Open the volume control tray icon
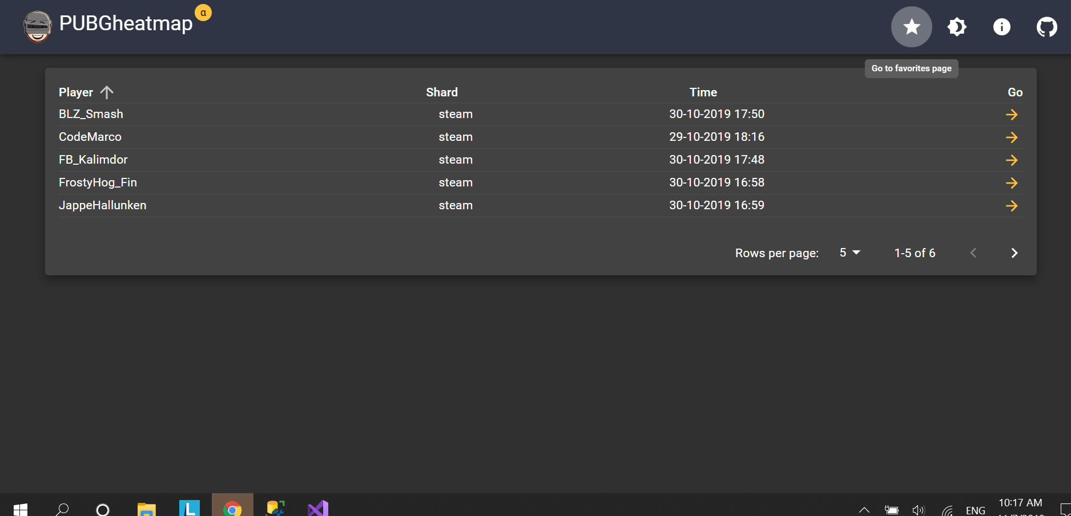 pos(918,510)
